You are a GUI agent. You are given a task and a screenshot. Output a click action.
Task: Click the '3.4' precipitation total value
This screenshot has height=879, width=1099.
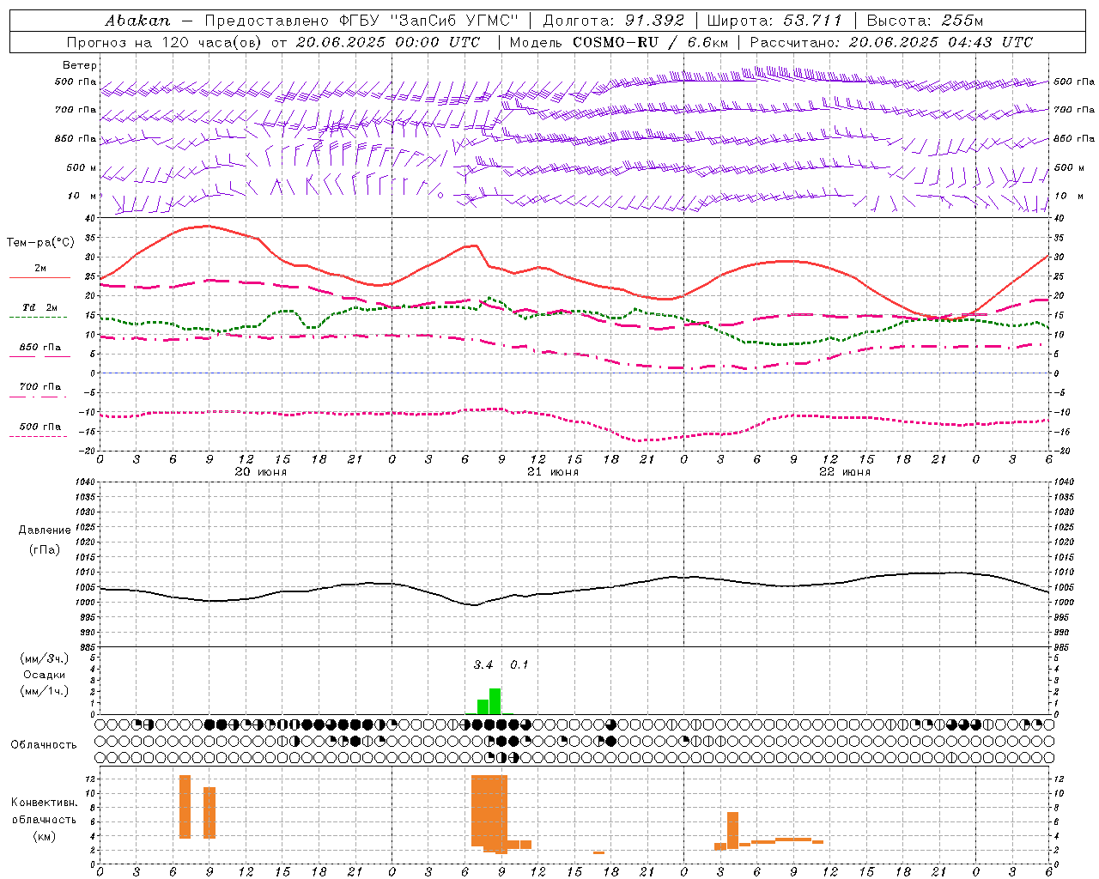click(x=483, y=664)
